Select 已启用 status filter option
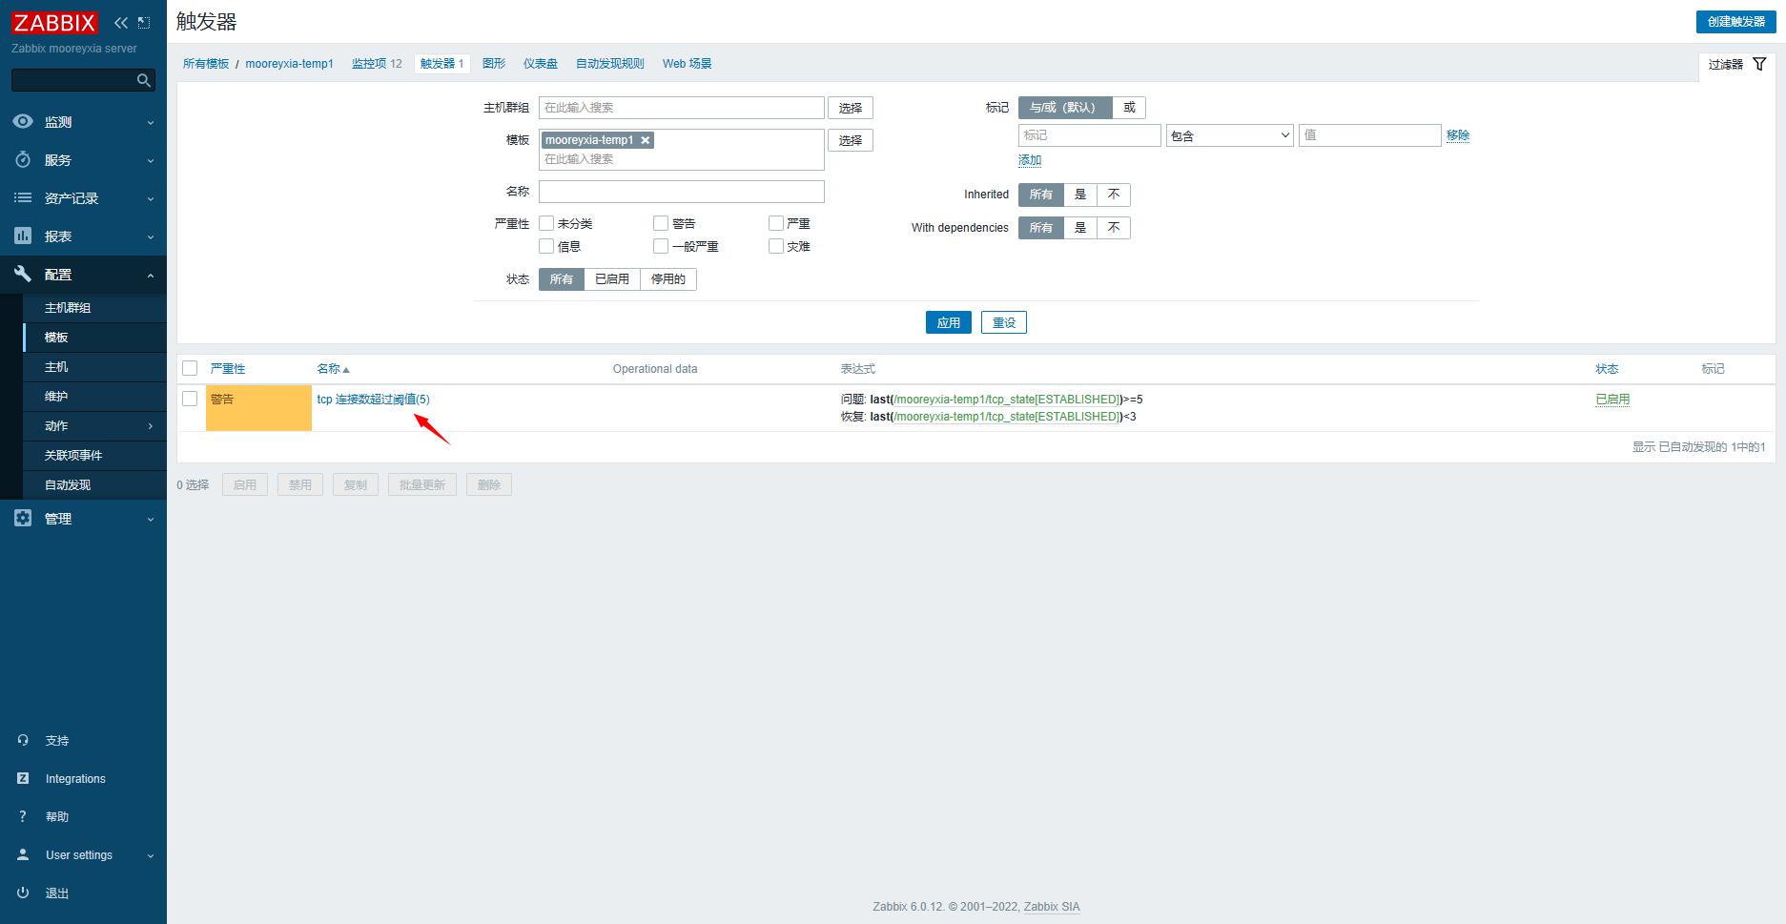Viewport: 1786px width, 924px height. (612, 279)
